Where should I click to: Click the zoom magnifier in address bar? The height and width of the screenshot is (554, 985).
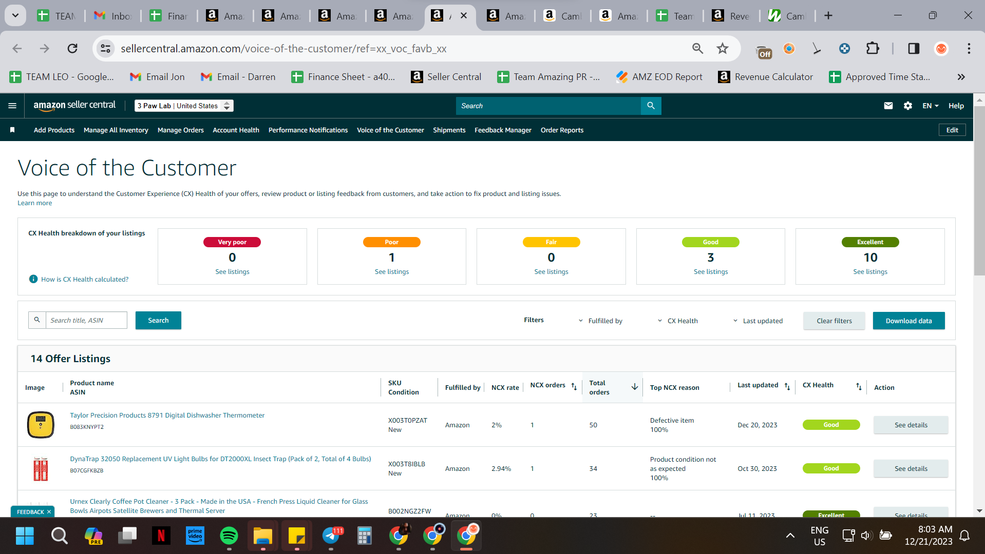click(x=697, y=48)
